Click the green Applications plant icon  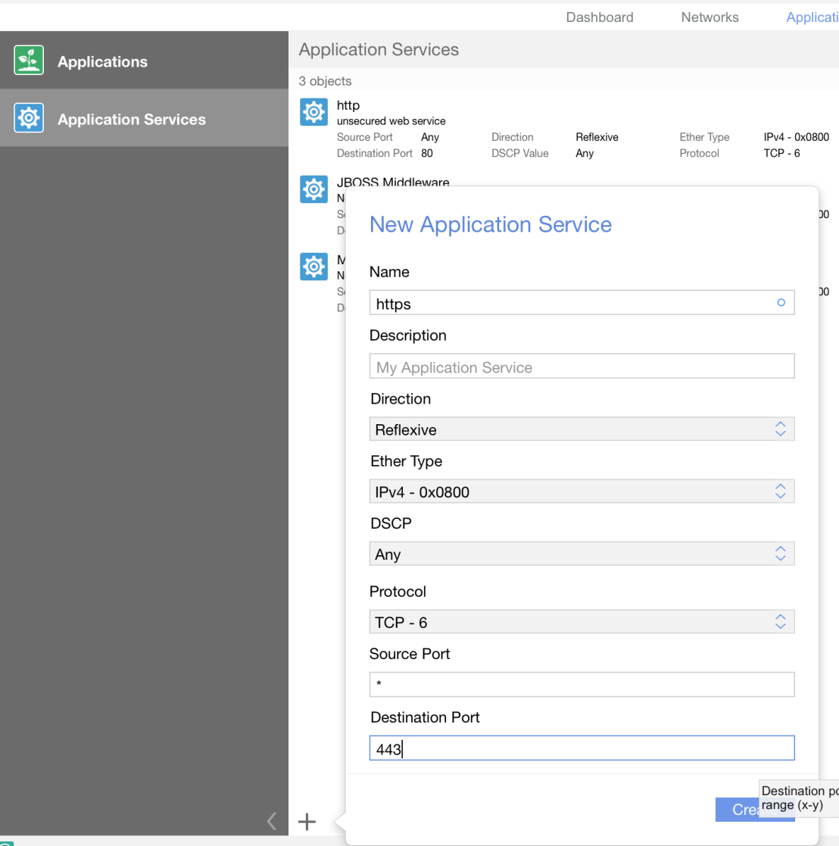point(29,61)
